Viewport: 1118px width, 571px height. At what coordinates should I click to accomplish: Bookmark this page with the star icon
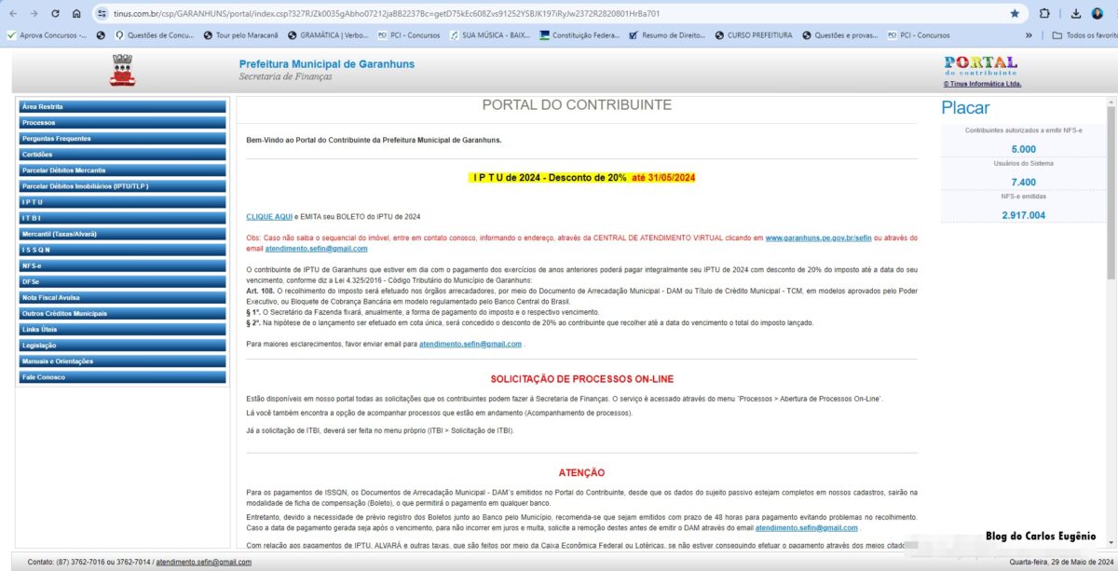tap(1015, 14)
